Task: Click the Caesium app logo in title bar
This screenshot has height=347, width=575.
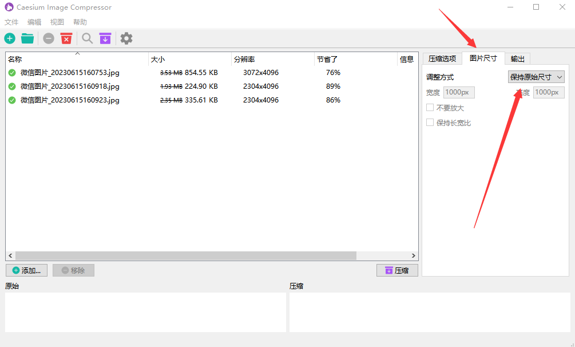Action: (x=9, y=7)
